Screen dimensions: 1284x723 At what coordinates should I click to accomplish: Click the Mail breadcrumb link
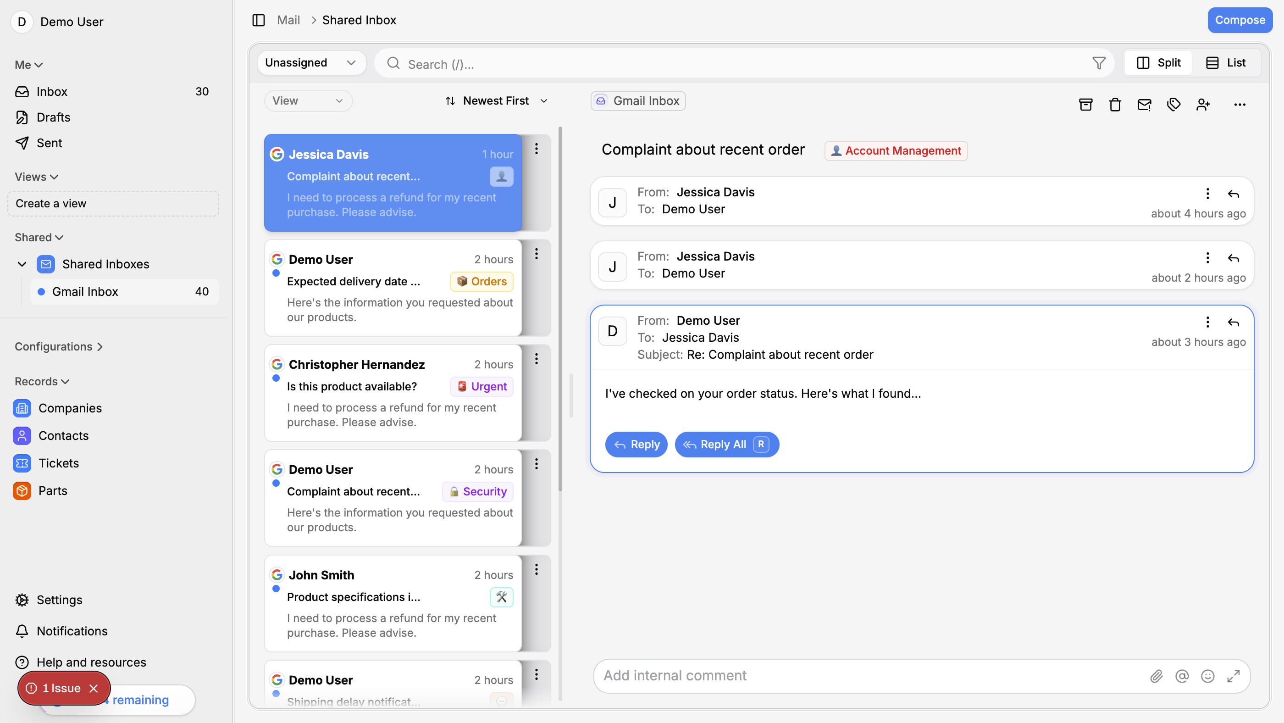point(288,20)
